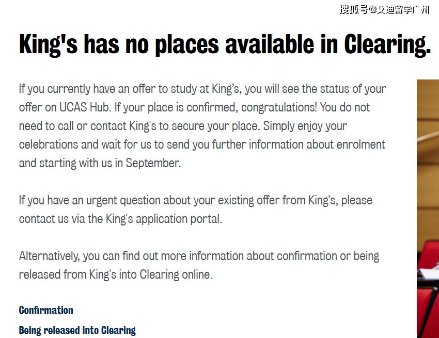Click the lecture hall photo on the right
The width and height of the screenshot is (439, 338).
[x=428, y=208]
